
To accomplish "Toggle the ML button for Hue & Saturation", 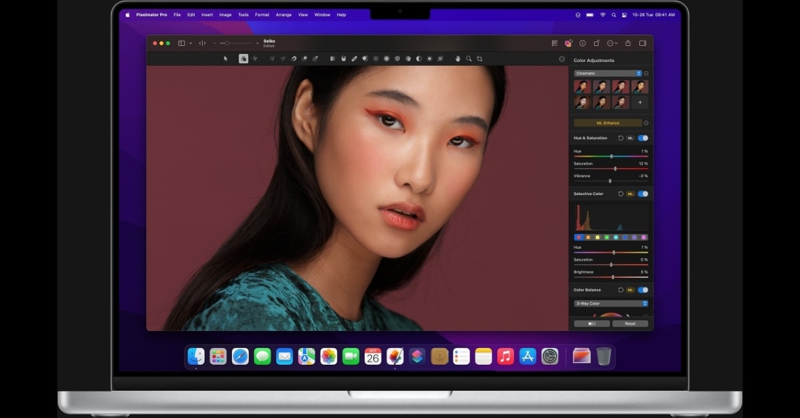I will [630, 138].
